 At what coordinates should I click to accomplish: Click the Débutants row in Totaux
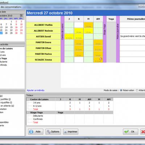pos(70,116)
